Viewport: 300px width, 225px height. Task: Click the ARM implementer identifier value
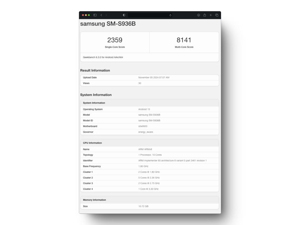tap(172, 160)
